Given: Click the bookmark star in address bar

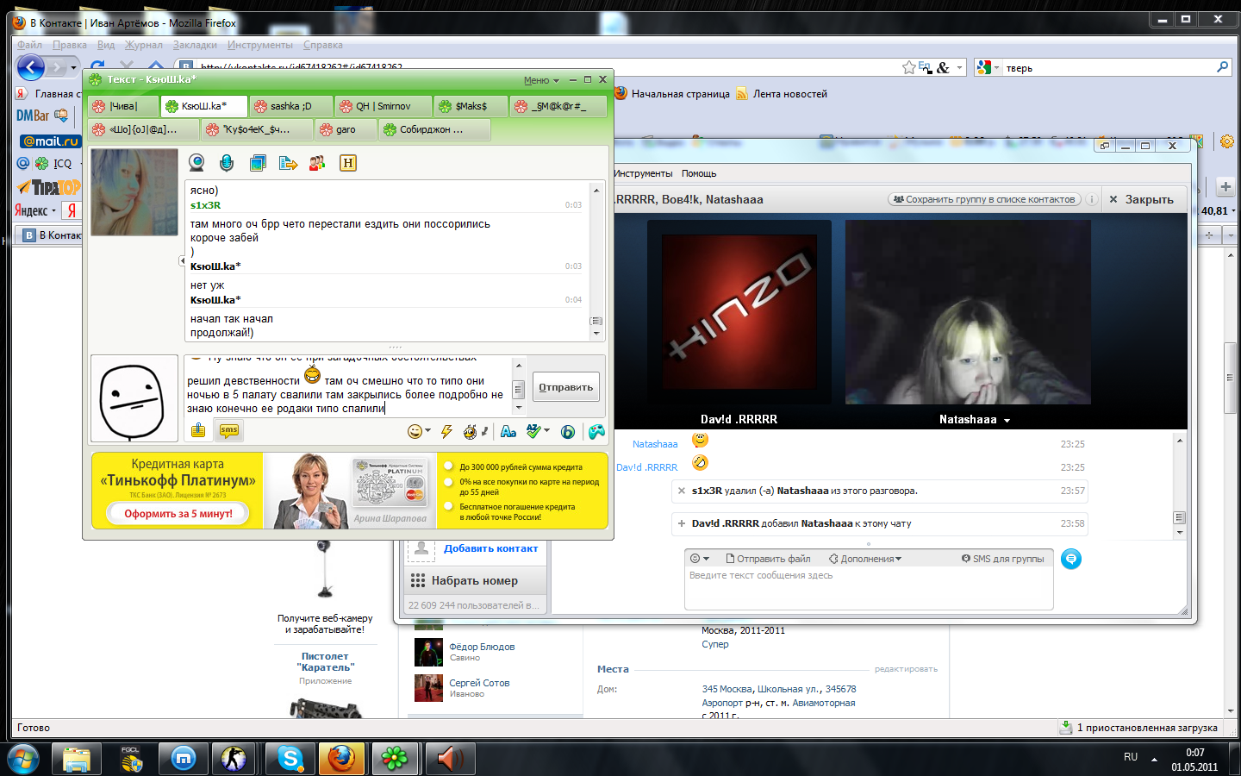Looking at the screenshot, I should point(908,67).
